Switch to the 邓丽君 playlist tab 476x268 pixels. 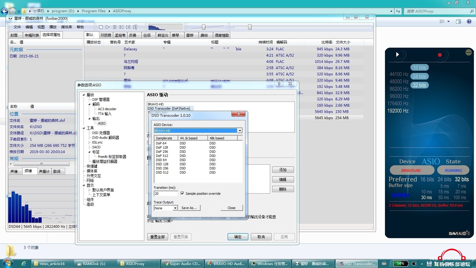click(x=106, y=35)
